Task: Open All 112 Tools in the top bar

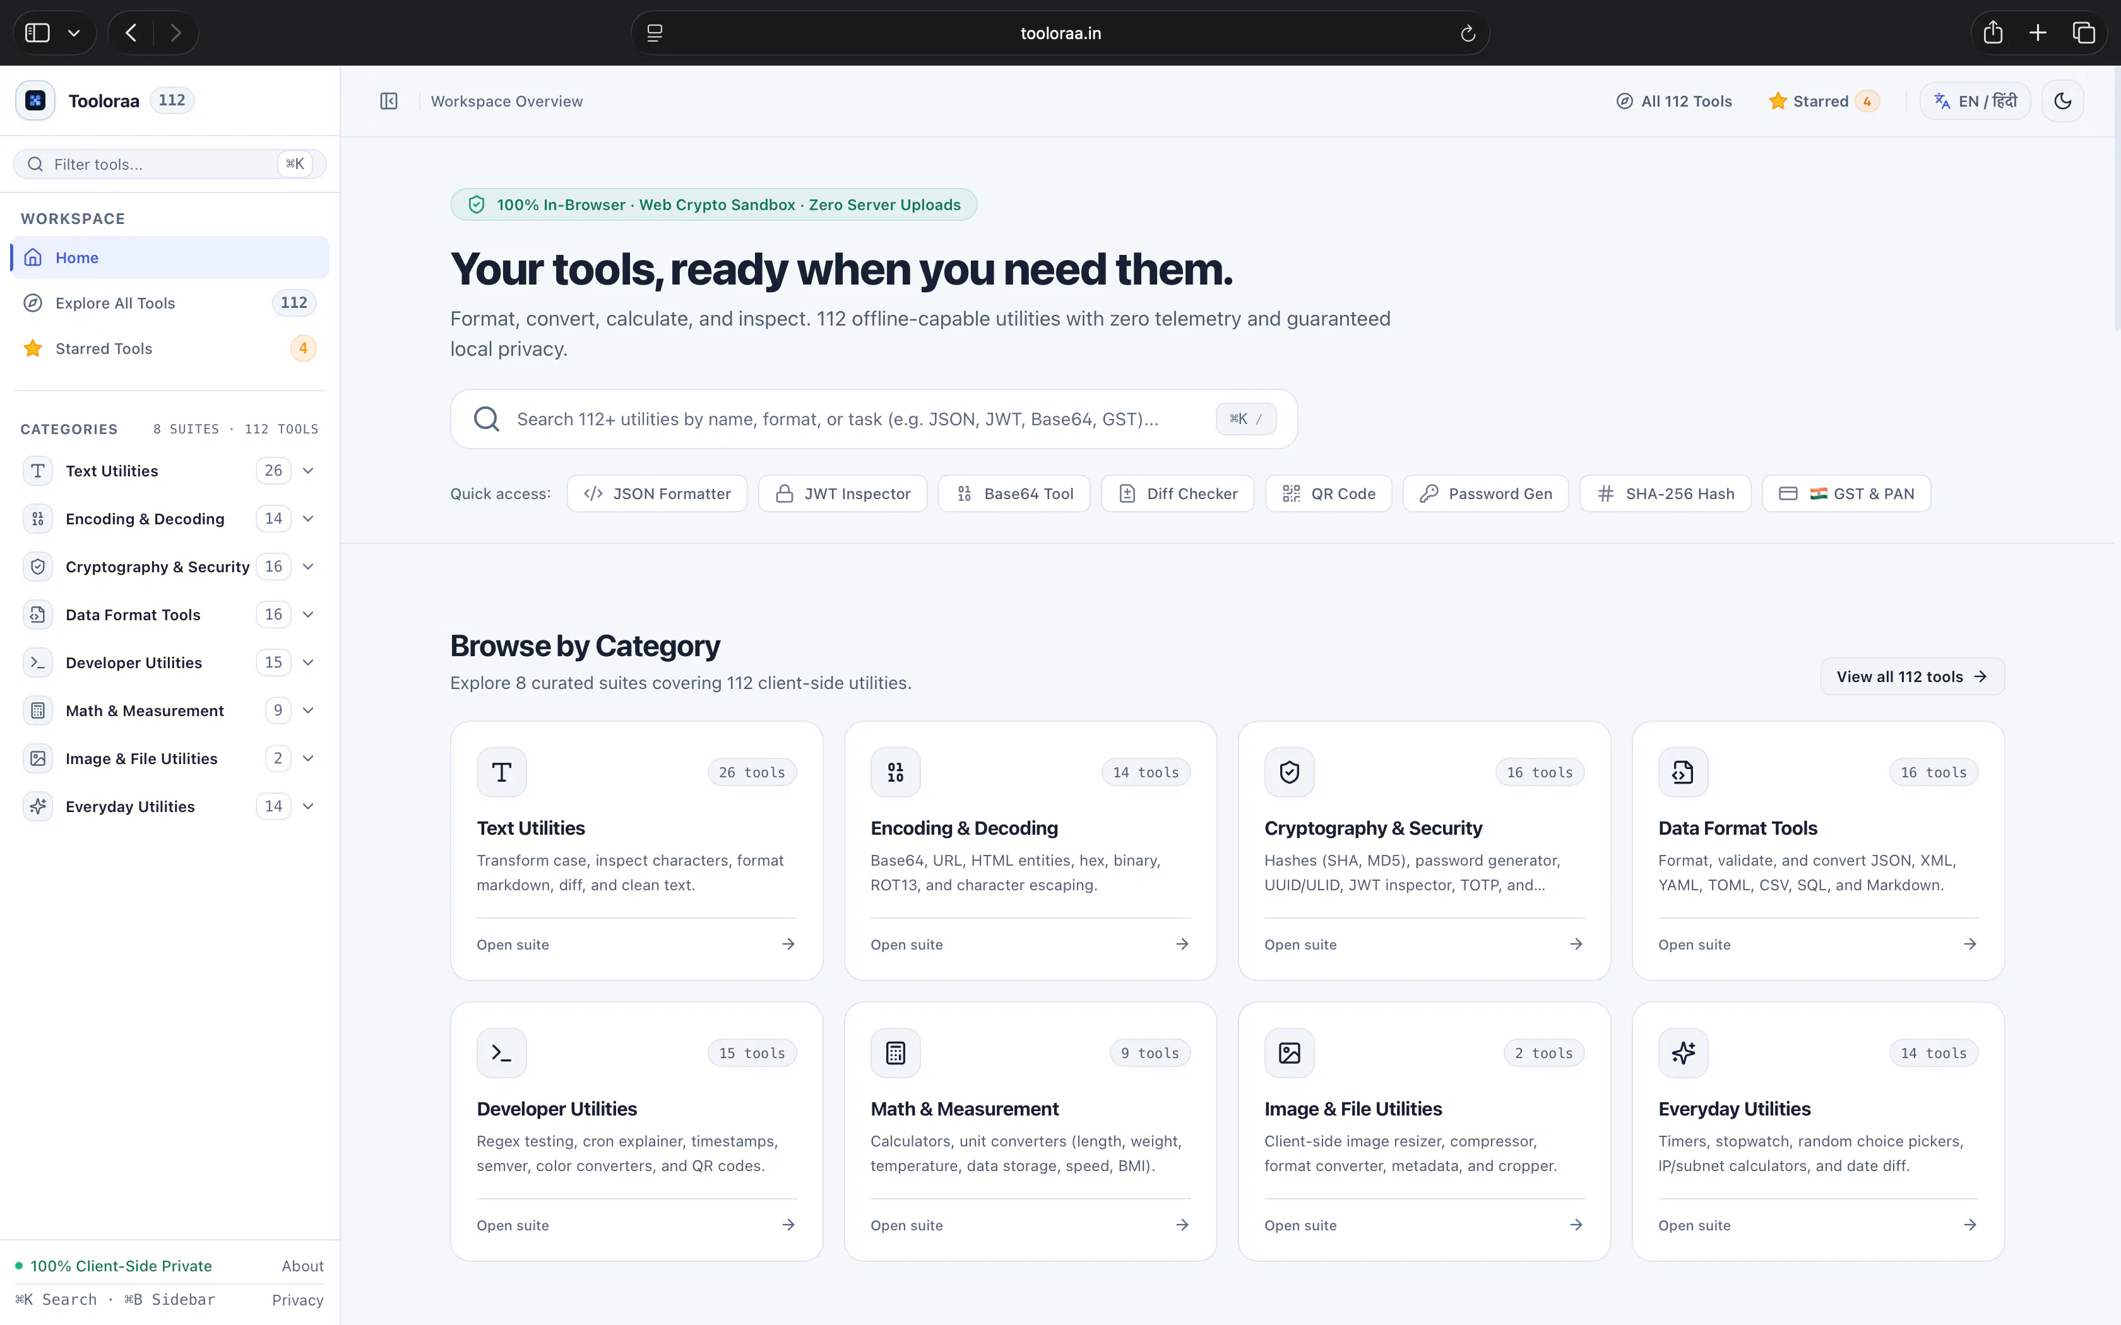Action: click(1674, 101)
